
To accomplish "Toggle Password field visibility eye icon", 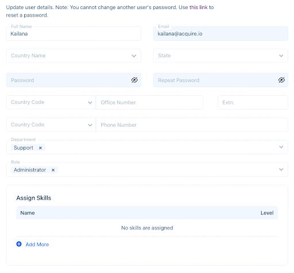I will click(134, 80).
